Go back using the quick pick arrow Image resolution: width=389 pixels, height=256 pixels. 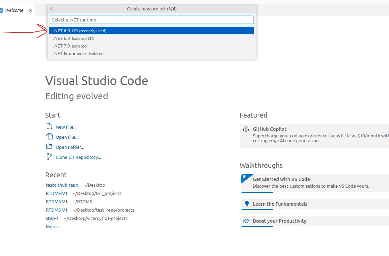52,9
